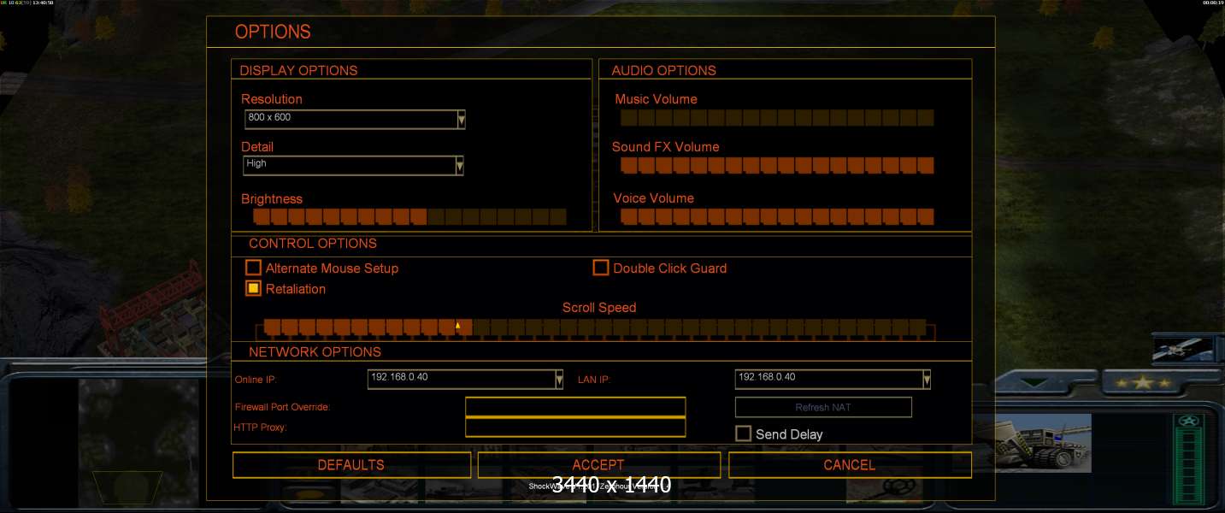This screenshot has height=513, width=1225.
Task: Open the Detail dropdown arrow
Action: pyautogui.click(x=460, y=165)
